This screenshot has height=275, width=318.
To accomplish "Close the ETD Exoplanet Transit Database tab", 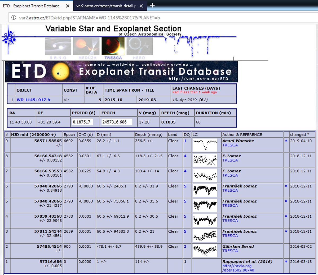I will click(68, 6).
